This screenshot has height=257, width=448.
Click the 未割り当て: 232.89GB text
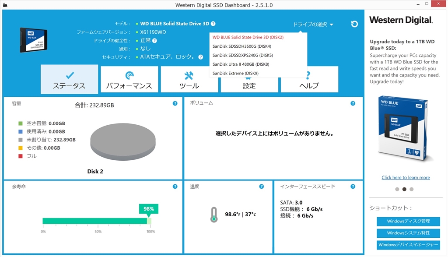[x=51, y=140]
